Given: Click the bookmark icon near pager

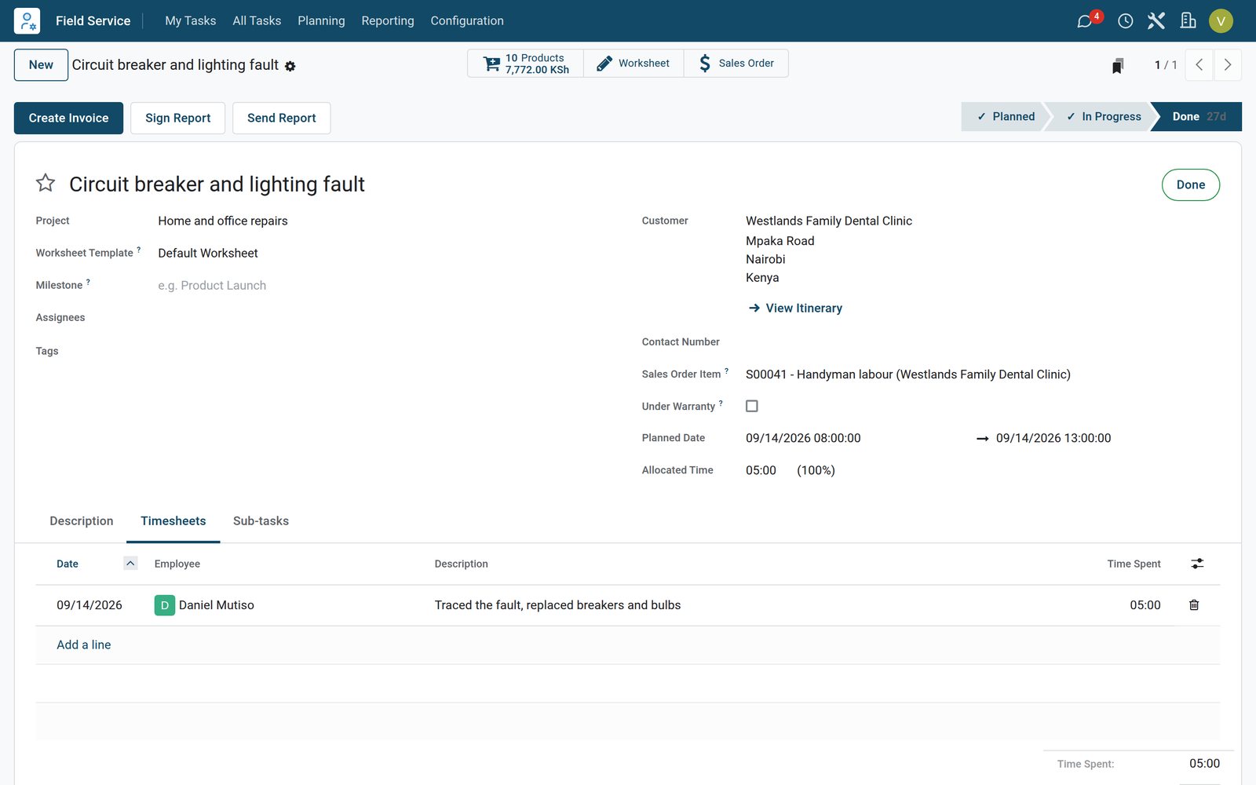Looking at the screenshot, I should [x=1118, y=65].
